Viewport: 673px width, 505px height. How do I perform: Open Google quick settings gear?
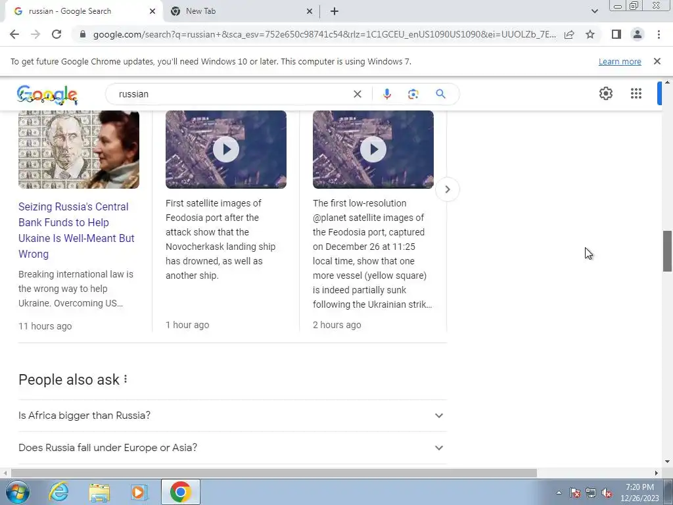[x=605, y=93]
